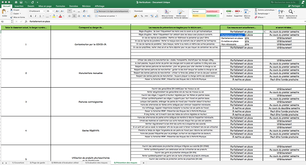Image resolution: width=306 pixels, height=165 pixels.
Task: Select 'À mettre en place' from list
Action: 230,41
